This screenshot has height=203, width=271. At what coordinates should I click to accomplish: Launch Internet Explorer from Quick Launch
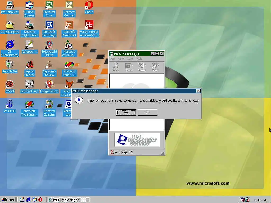(x=28, y=200)
